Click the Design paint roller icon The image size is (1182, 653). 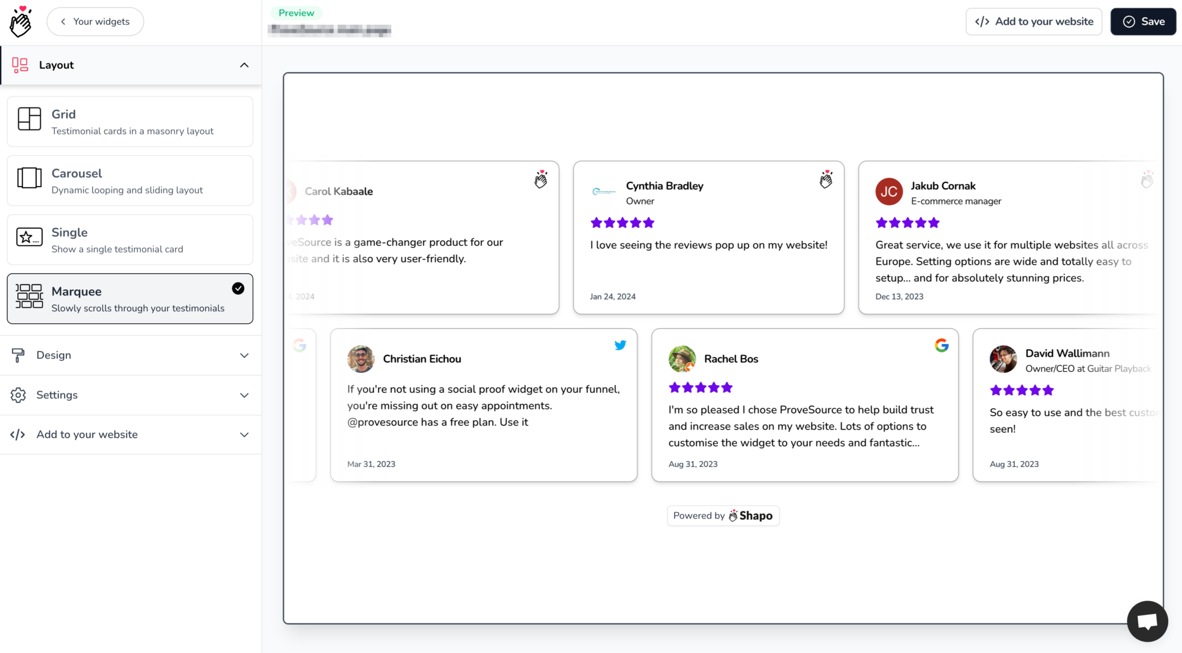[x=18, y=355]
